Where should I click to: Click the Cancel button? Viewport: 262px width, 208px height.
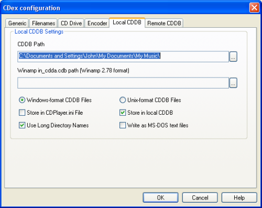pos(200,198)
